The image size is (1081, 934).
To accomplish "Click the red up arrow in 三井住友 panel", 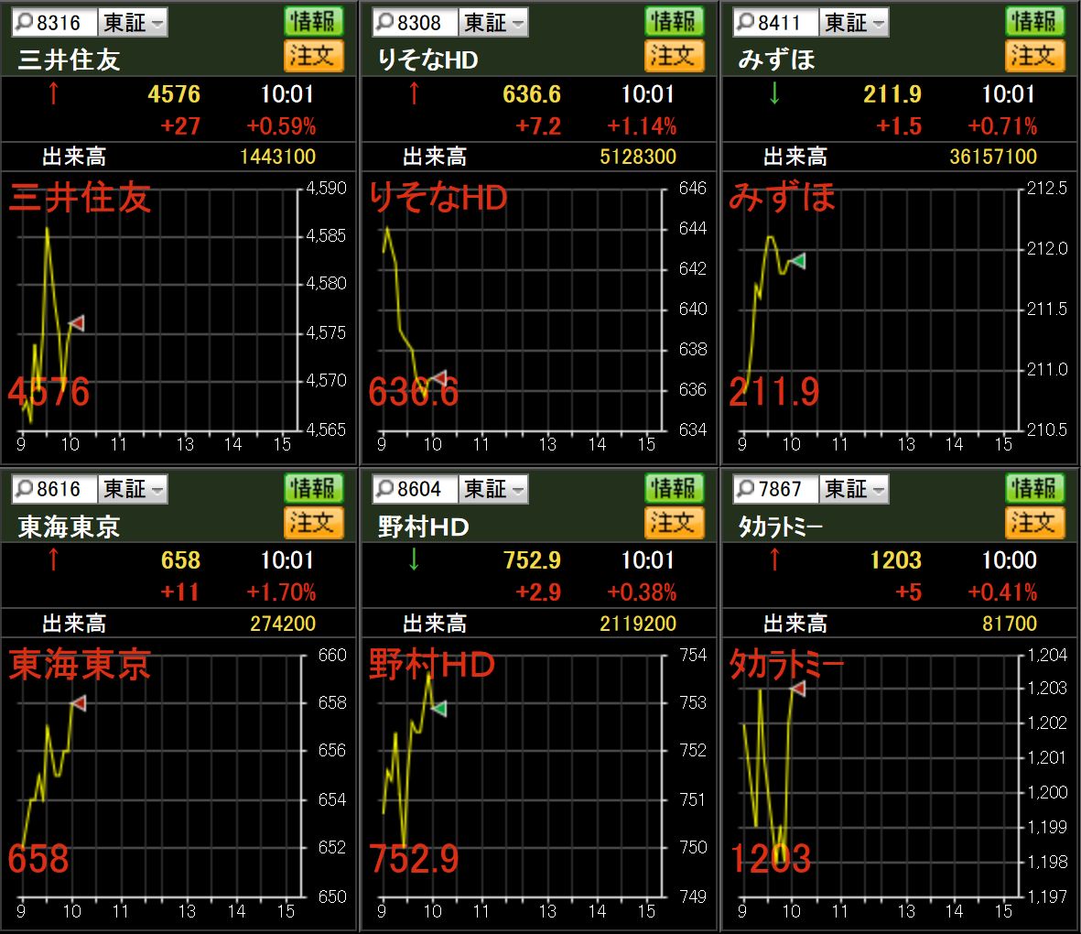I will click(53, 92).
